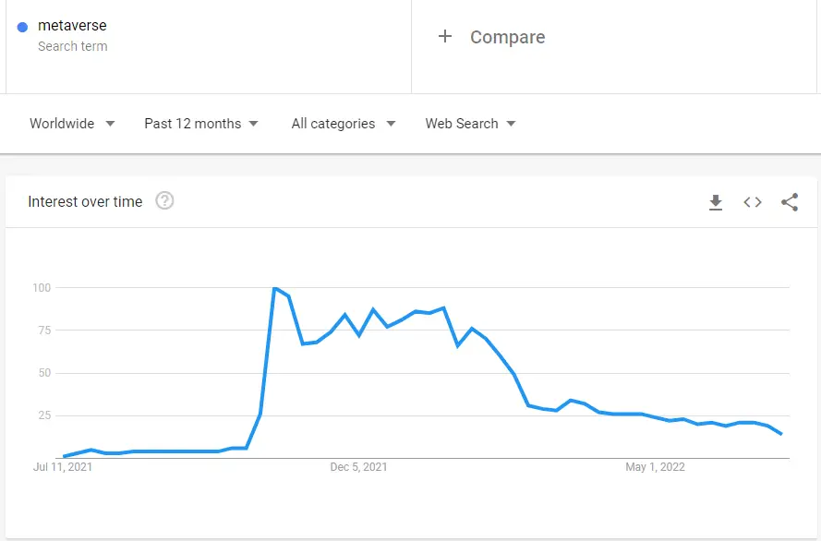Select the Dec 5, 2021 axis label
The height and width of the screenshot is (541, 821).
click(358, 467)
